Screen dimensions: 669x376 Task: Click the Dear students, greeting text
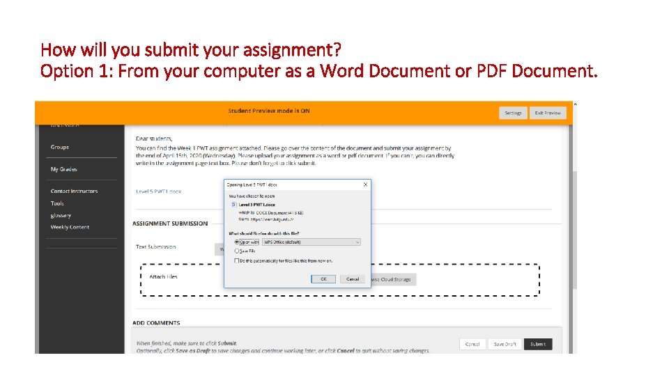click(x=154, y=139)
